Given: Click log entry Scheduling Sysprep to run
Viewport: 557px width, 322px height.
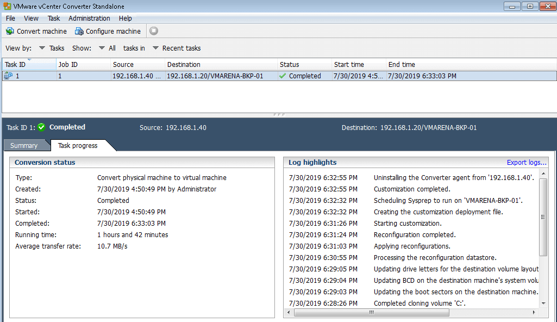Looking at the screenshot, I should coord(448,201).
